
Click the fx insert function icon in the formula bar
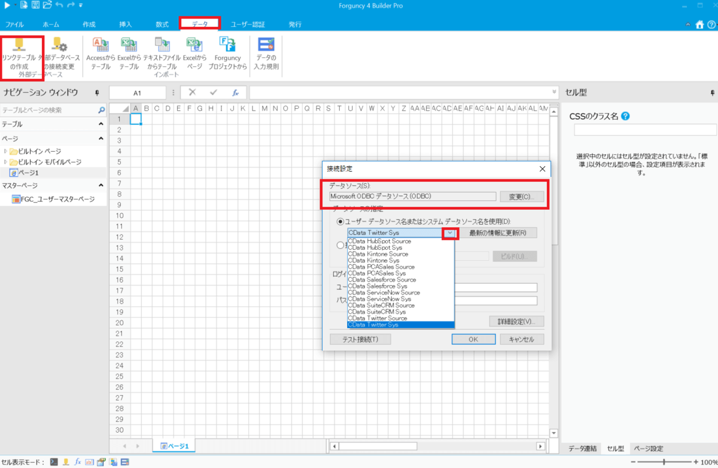(236, 93)
